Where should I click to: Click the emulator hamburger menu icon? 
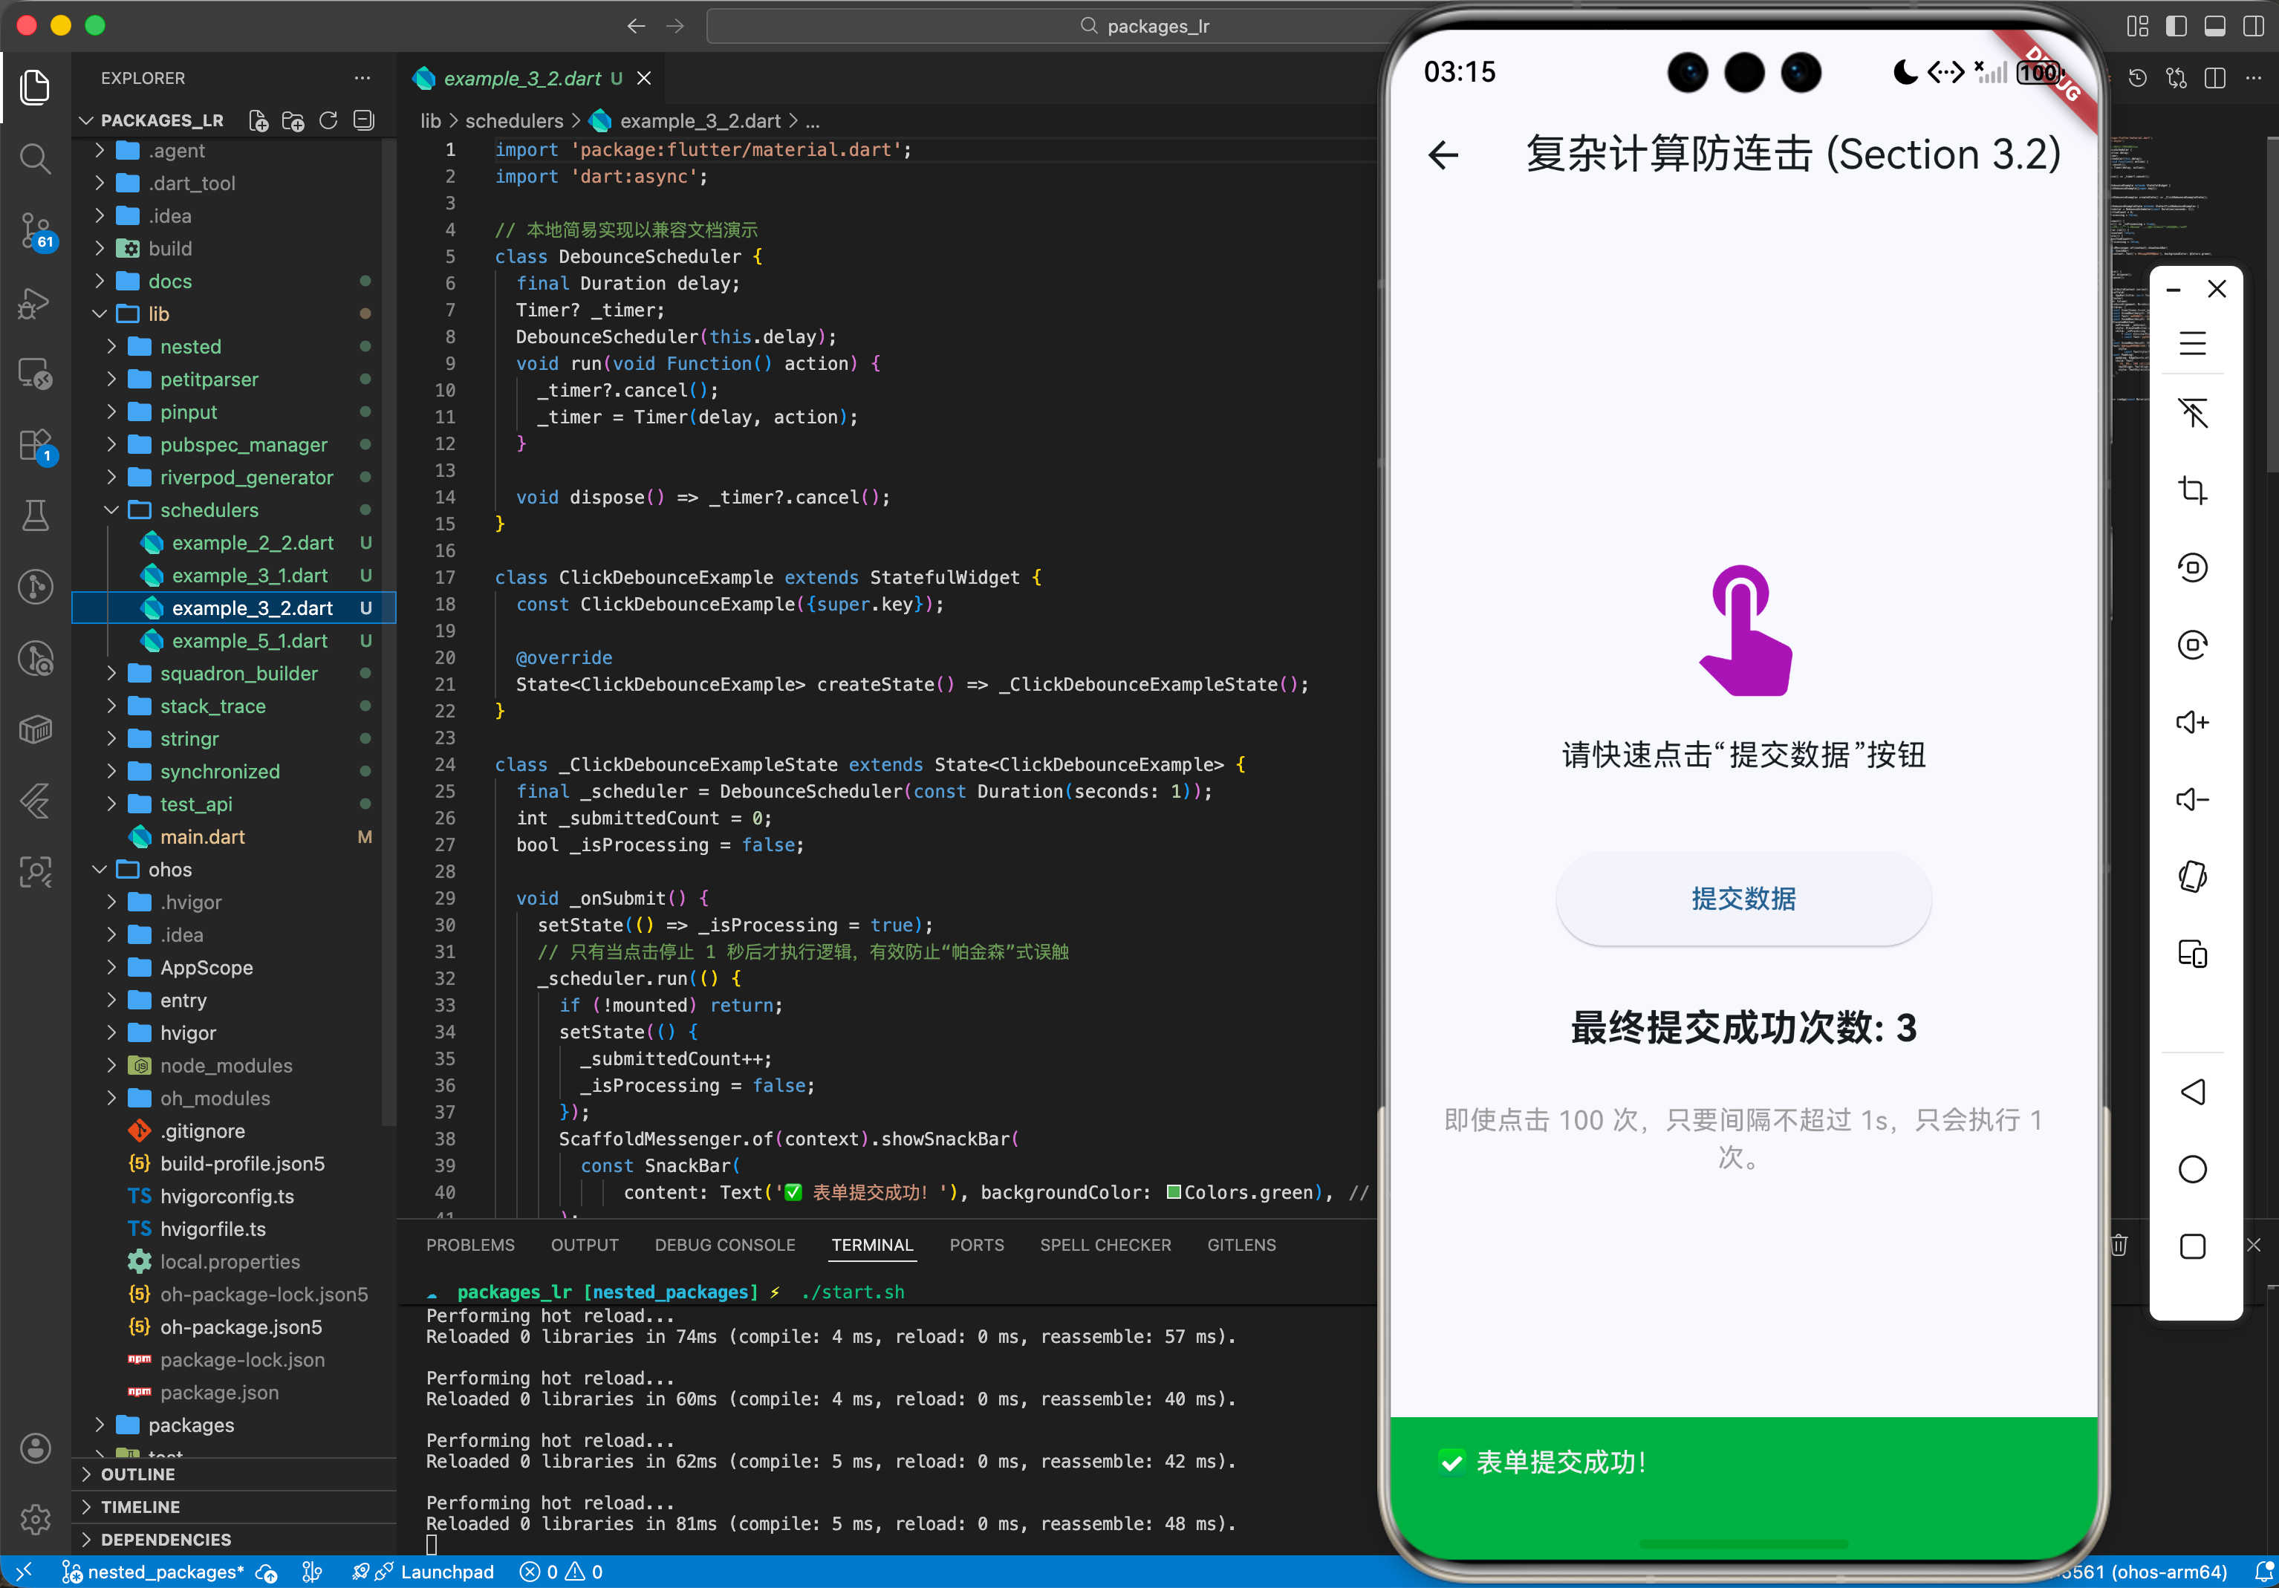tap(2191, 343)
